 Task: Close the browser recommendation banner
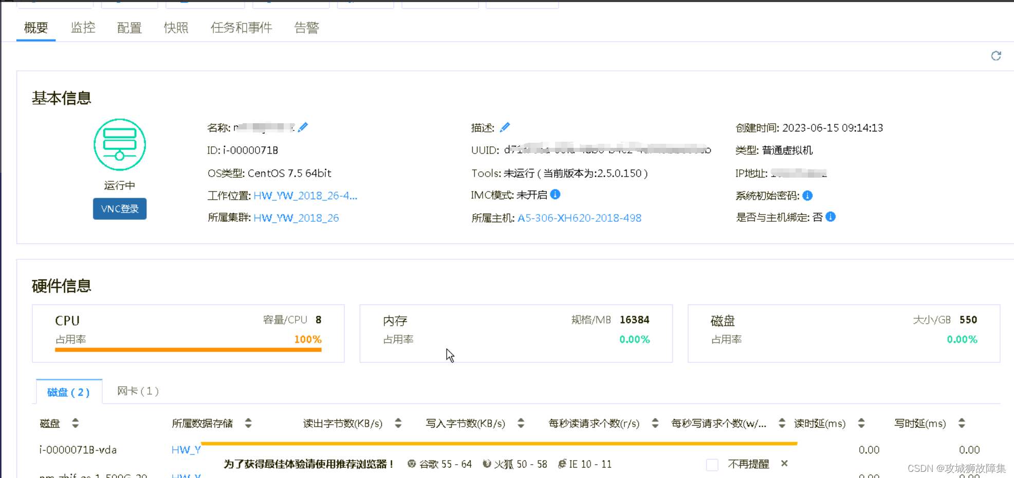point(784,463)
